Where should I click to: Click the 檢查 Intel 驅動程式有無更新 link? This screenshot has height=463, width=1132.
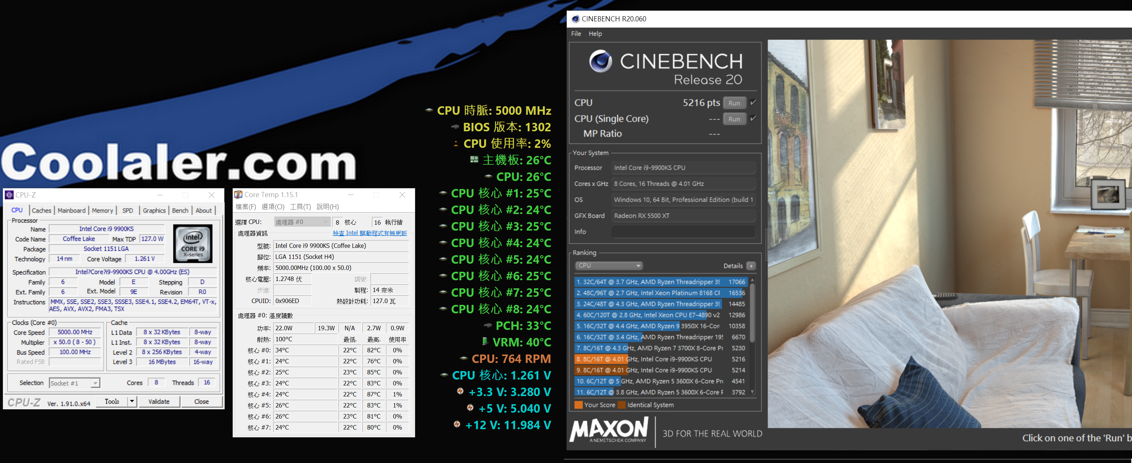370,234
